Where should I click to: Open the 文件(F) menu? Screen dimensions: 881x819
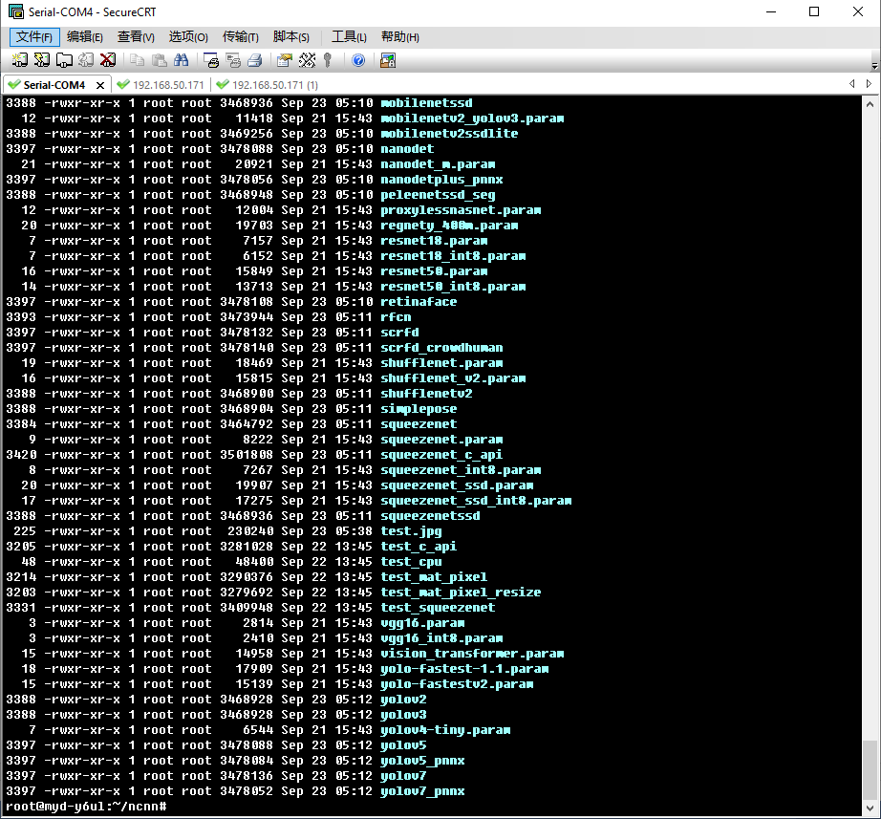(35, 36)
